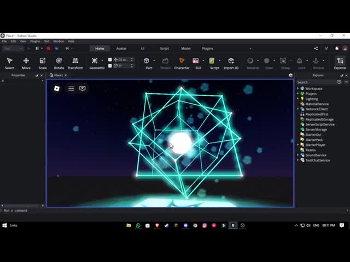Stop the playtest with the red button

[49, 49]
